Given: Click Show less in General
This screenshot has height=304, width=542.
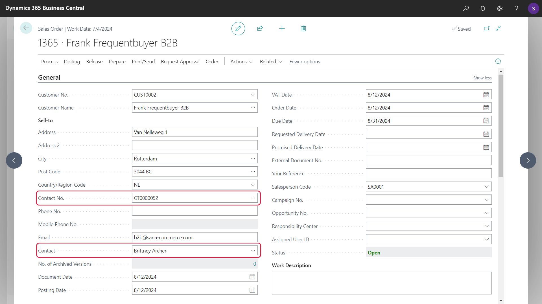Looking at the screenshot, I should pyautogui.click(x=482, y=78).
